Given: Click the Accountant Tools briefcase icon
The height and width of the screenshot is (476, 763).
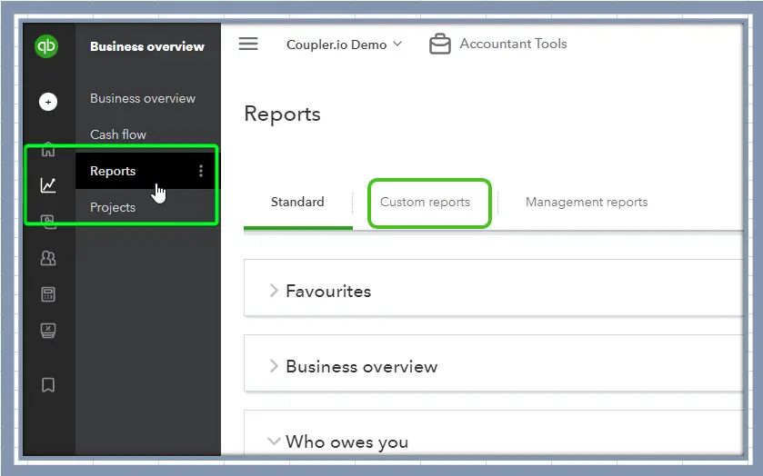Looking at the screenshot, I should tap(439, 45).
